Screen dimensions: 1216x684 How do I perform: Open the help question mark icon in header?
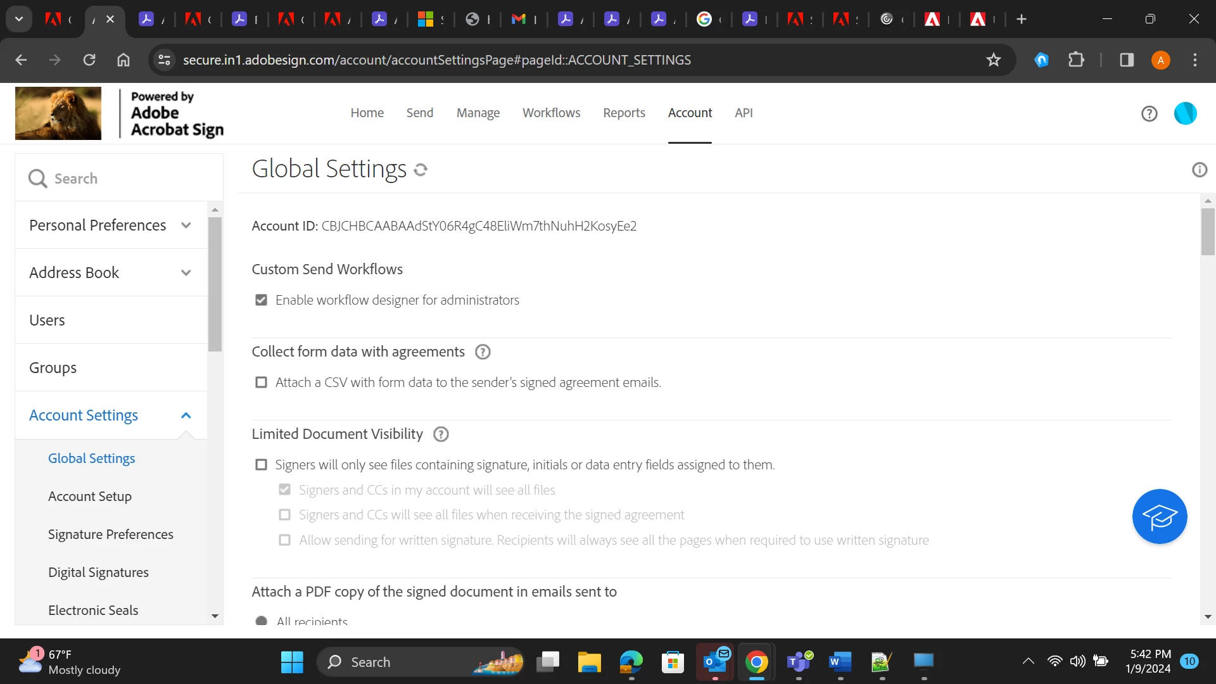1149,113
